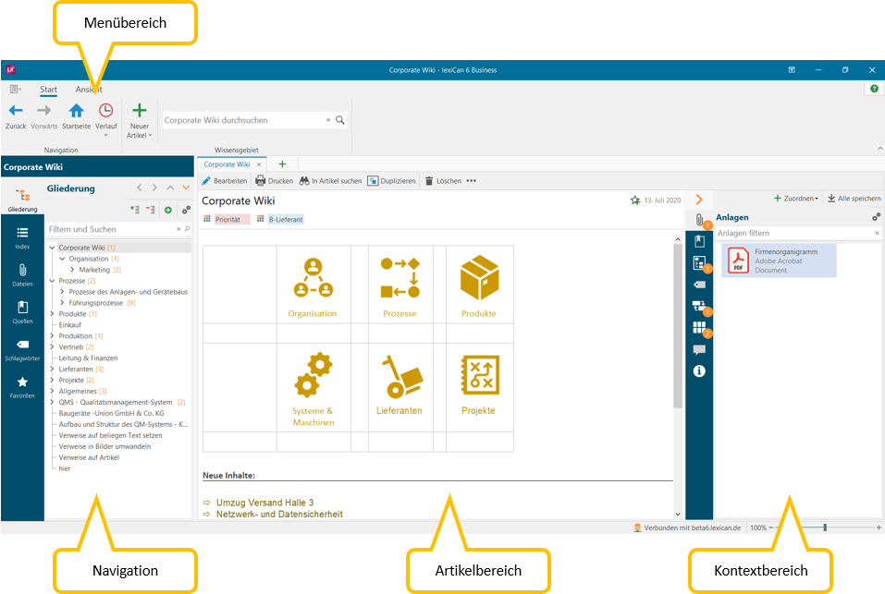Open the comments speech bubble in context bar
Image resolution: width=885 pixels, height=594 pixels.
699,350
